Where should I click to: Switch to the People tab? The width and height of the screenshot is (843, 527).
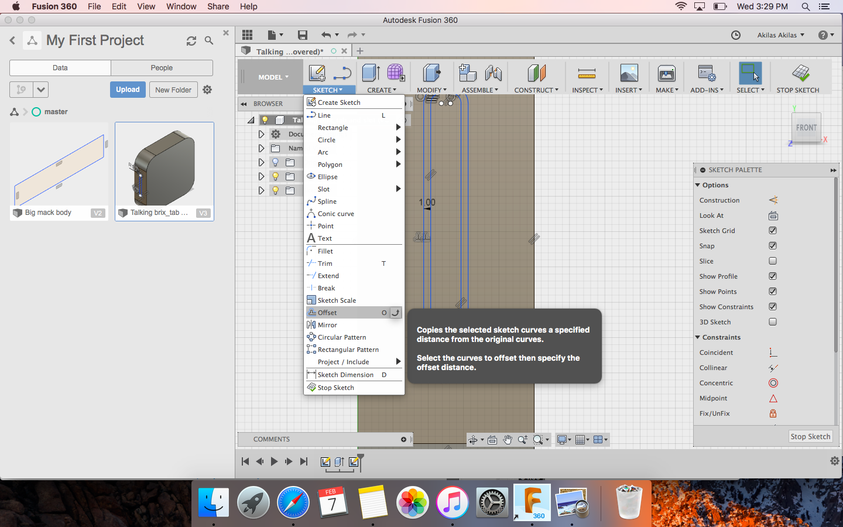(162, 68)
